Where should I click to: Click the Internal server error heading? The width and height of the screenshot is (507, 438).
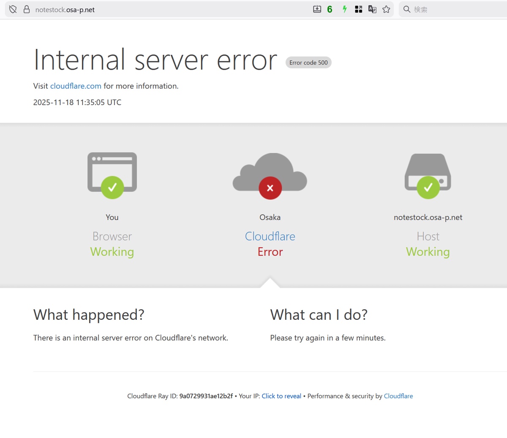click(155, 60)
